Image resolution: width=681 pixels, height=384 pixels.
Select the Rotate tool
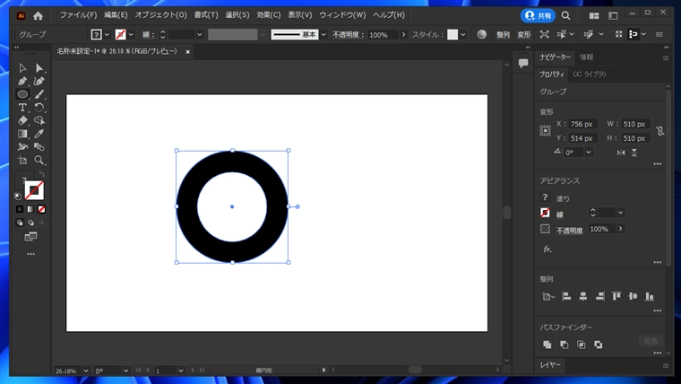pyautogui.click(x=39, y=108)
